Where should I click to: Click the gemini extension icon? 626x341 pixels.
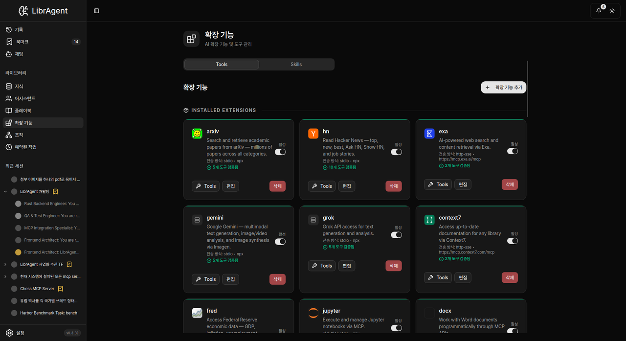pos(197,220)
